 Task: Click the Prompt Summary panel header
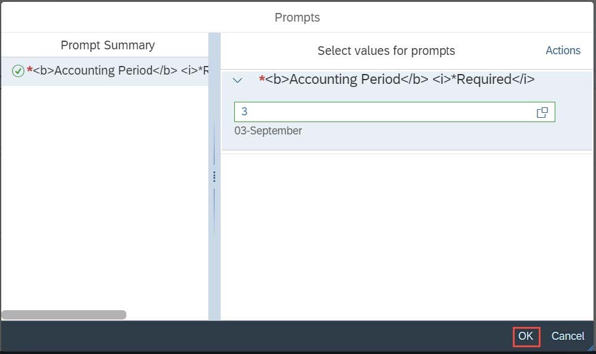pyautogui.click(x=108, y=45)
